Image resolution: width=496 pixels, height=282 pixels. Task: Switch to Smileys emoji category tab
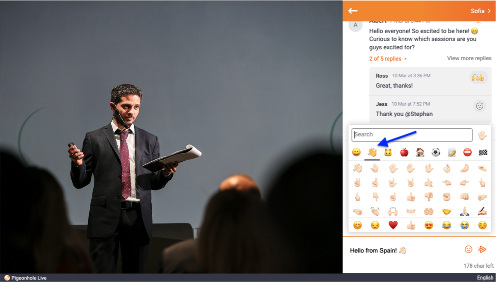[x=357, y=153]
